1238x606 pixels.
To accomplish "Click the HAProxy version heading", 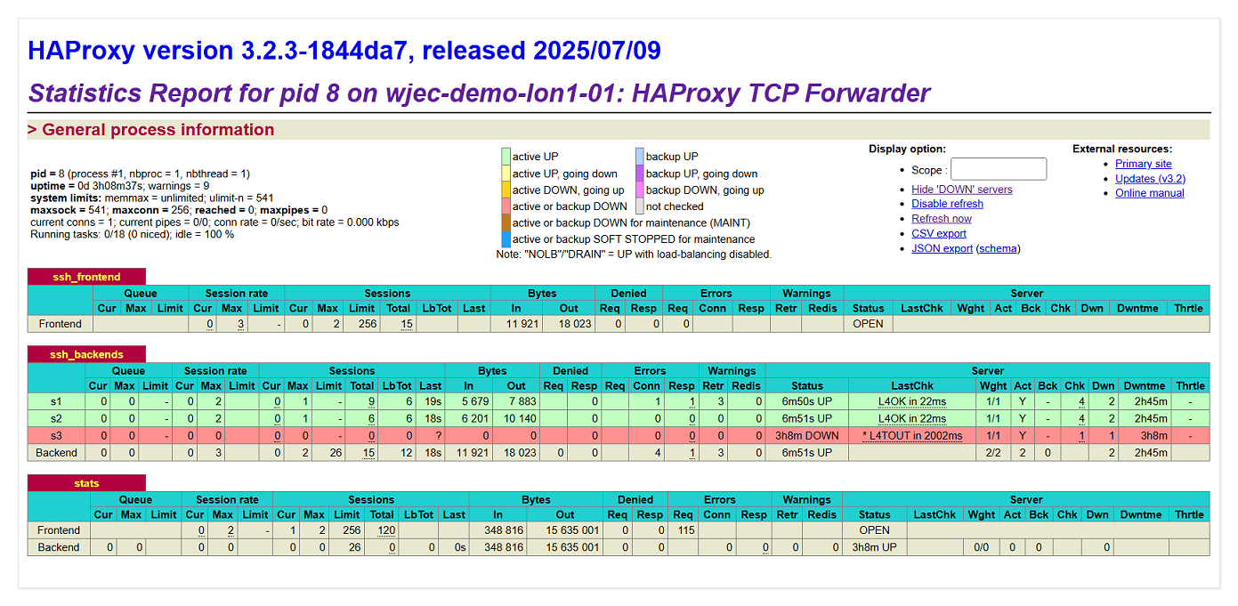I will point(344,51).
